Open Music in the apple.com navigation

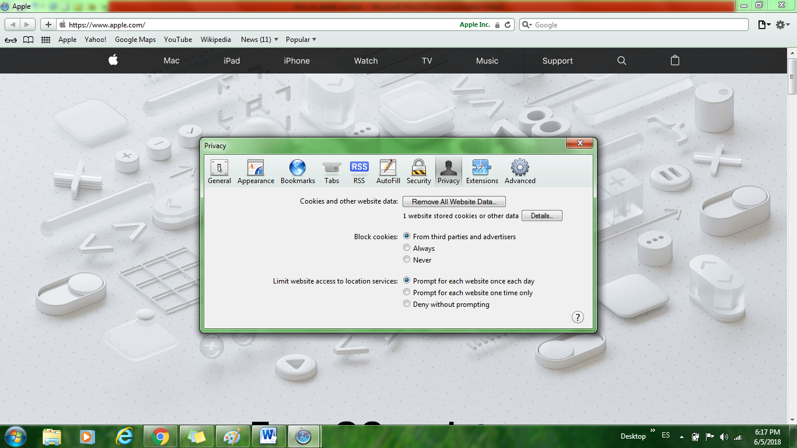coord(487,61)
